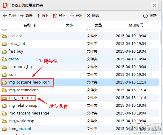The image size is (163, 135).
Task: Click the vertical scrollbar thumb
Action: click(x=161, y=37)
